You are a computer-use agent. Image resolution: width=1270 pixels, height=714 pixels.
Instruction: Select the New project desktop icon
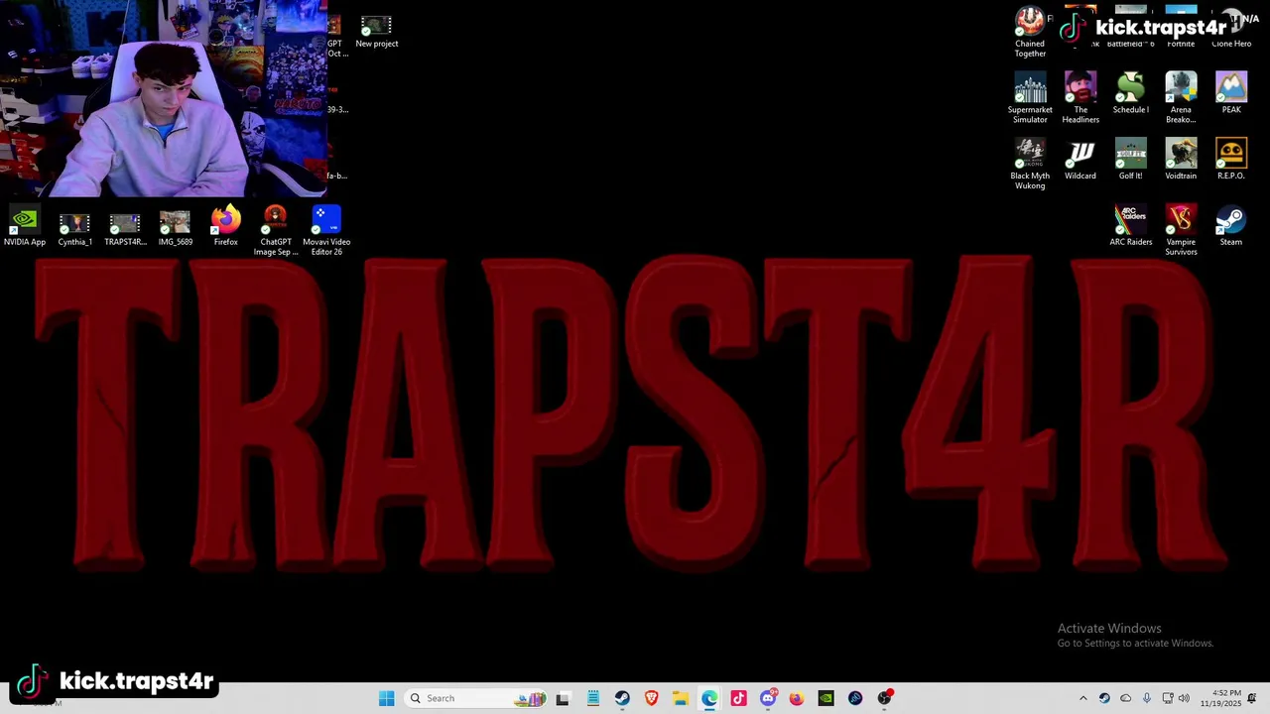pyautogui.click(x=376, y=32)
